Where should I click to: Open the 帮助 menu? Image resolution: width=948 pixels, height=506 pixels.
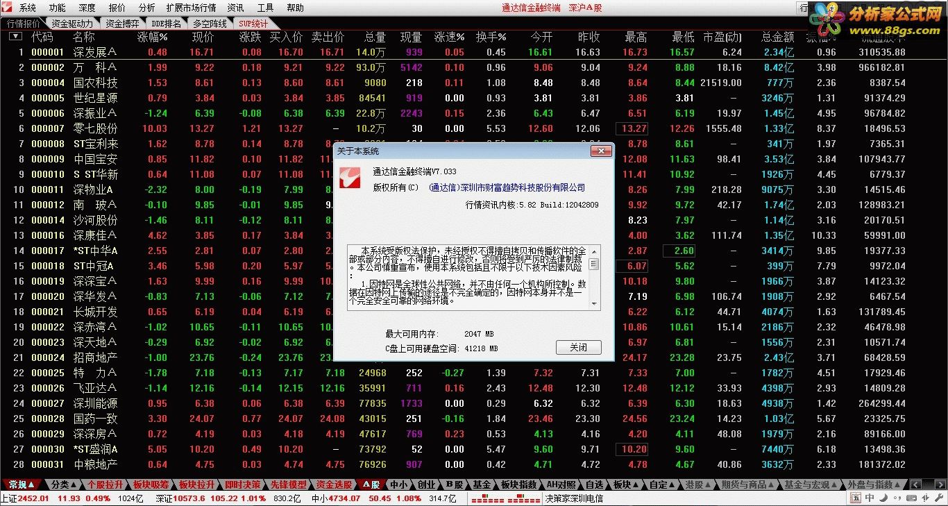click(295, 8)
